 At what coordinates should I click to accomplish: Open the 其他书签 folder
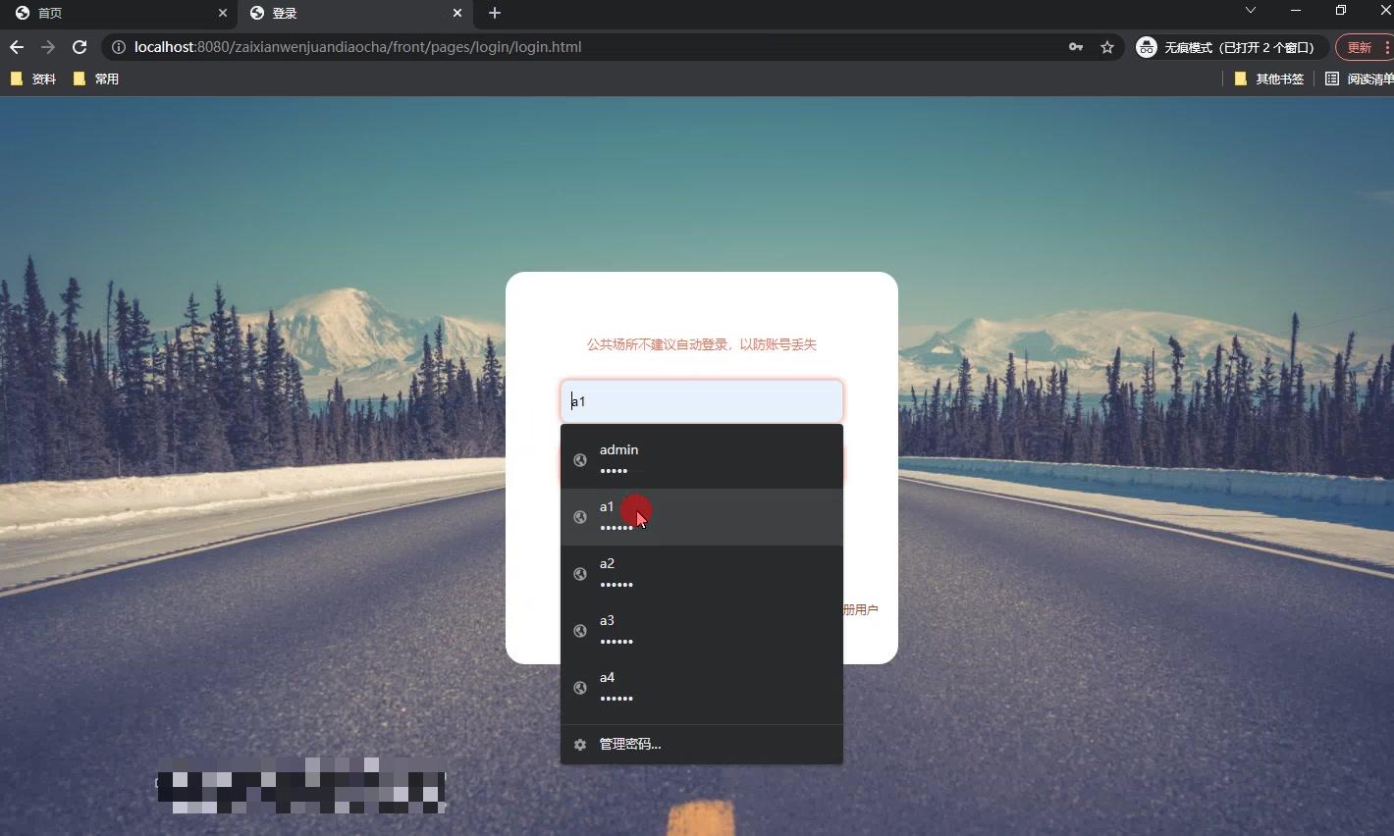1269,78
